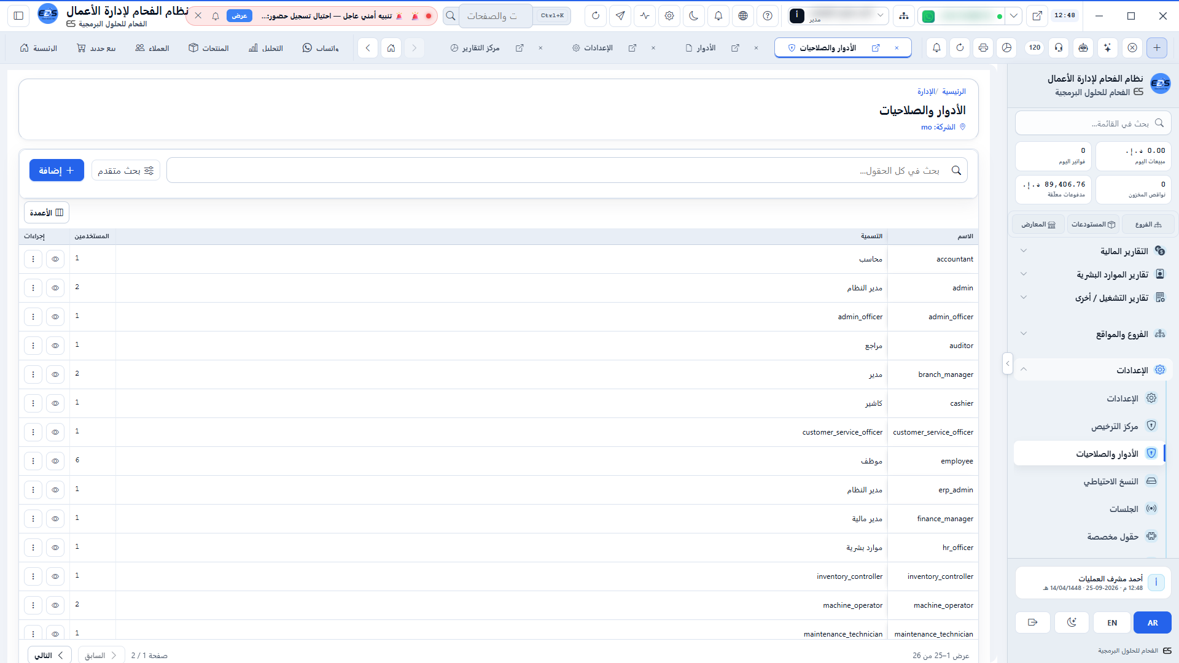This screenshot has width=1179, height=663.
Task: Click الرئيسية breadcrumb link
Action: [954, 91]
